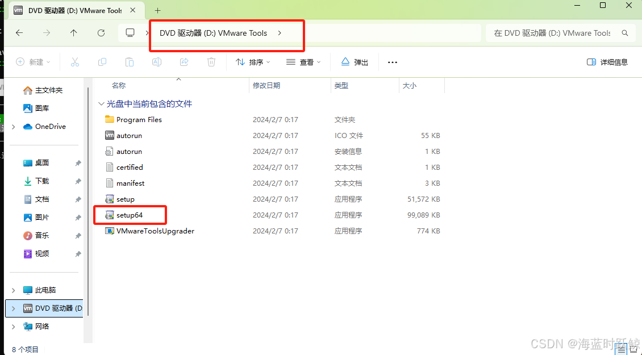Viewport: 642px width, 355px height.
Task: Sort by the 大小 column header
Action: point(410,85)
